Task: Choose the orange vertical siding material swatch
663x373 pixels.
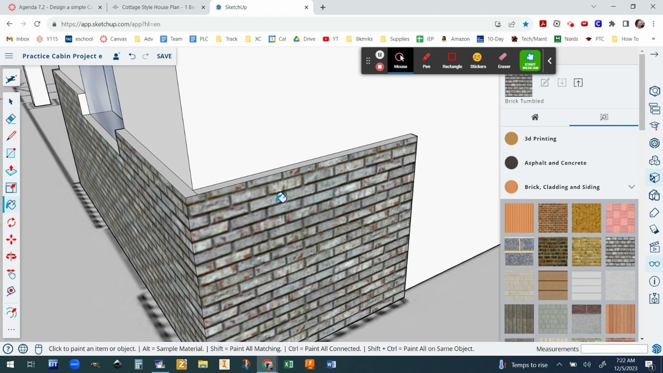Action: pyautogui.click(x=519, y=218)
